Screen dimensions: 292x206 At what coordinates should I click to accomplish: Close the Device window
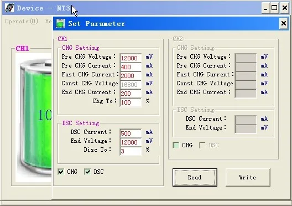pos(285,8)
